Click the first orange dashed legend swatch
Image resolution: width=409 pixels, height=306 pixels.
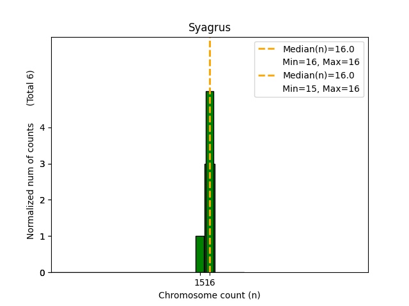[267, 49]
